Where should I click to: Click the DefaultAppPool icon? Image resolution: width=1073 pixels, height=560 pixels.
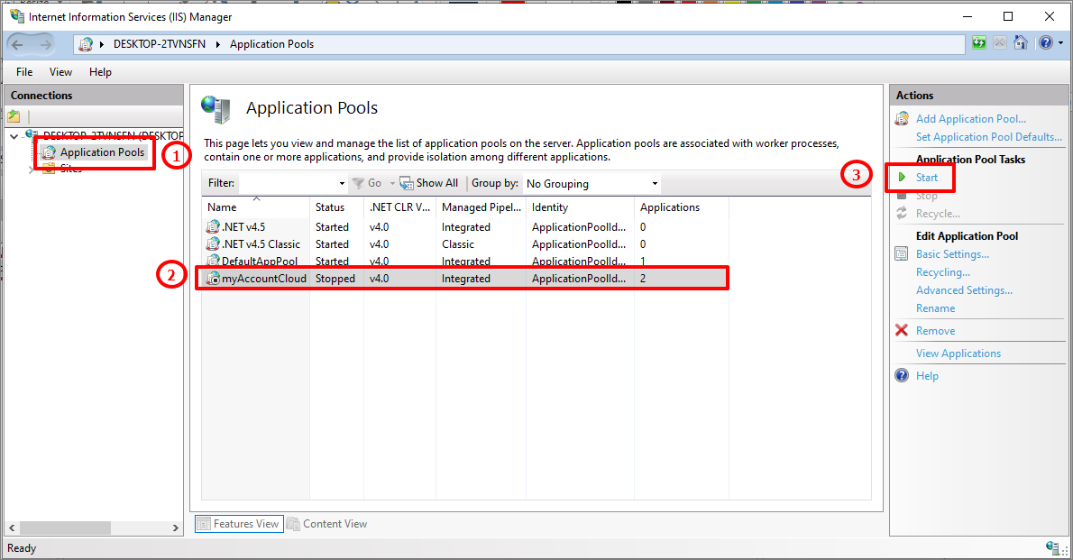(213, 261)
